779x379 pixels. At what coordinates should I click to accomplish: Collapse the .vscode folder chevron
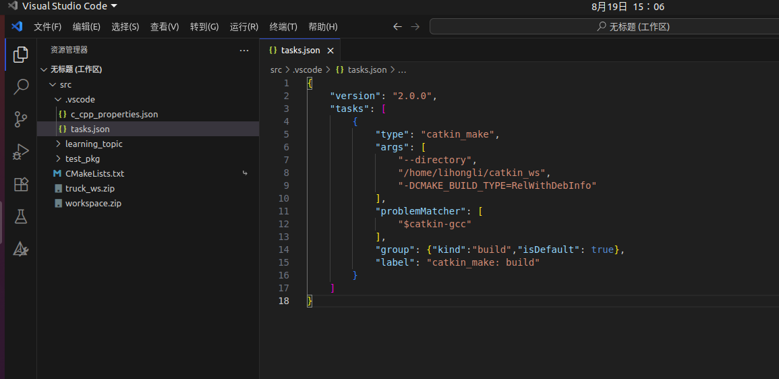click(58, 99)
